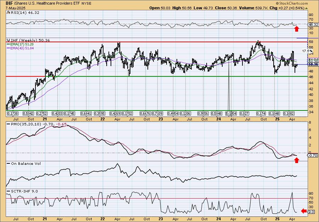Click the black PMO legend line swatch

[x=8, y=124]
